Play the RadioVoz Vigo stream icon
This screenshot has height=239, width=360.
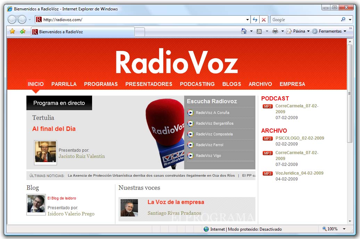coord(190,156)
